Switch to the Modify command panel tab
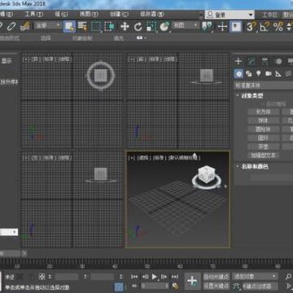 251,61
